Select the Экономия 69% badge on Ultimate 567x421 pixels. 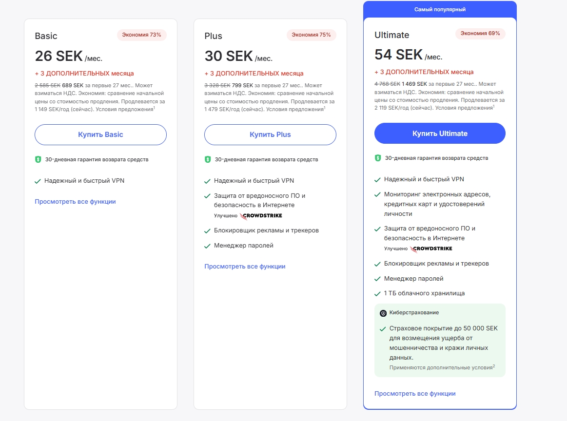pyautogui.click(x=481, y=34)
